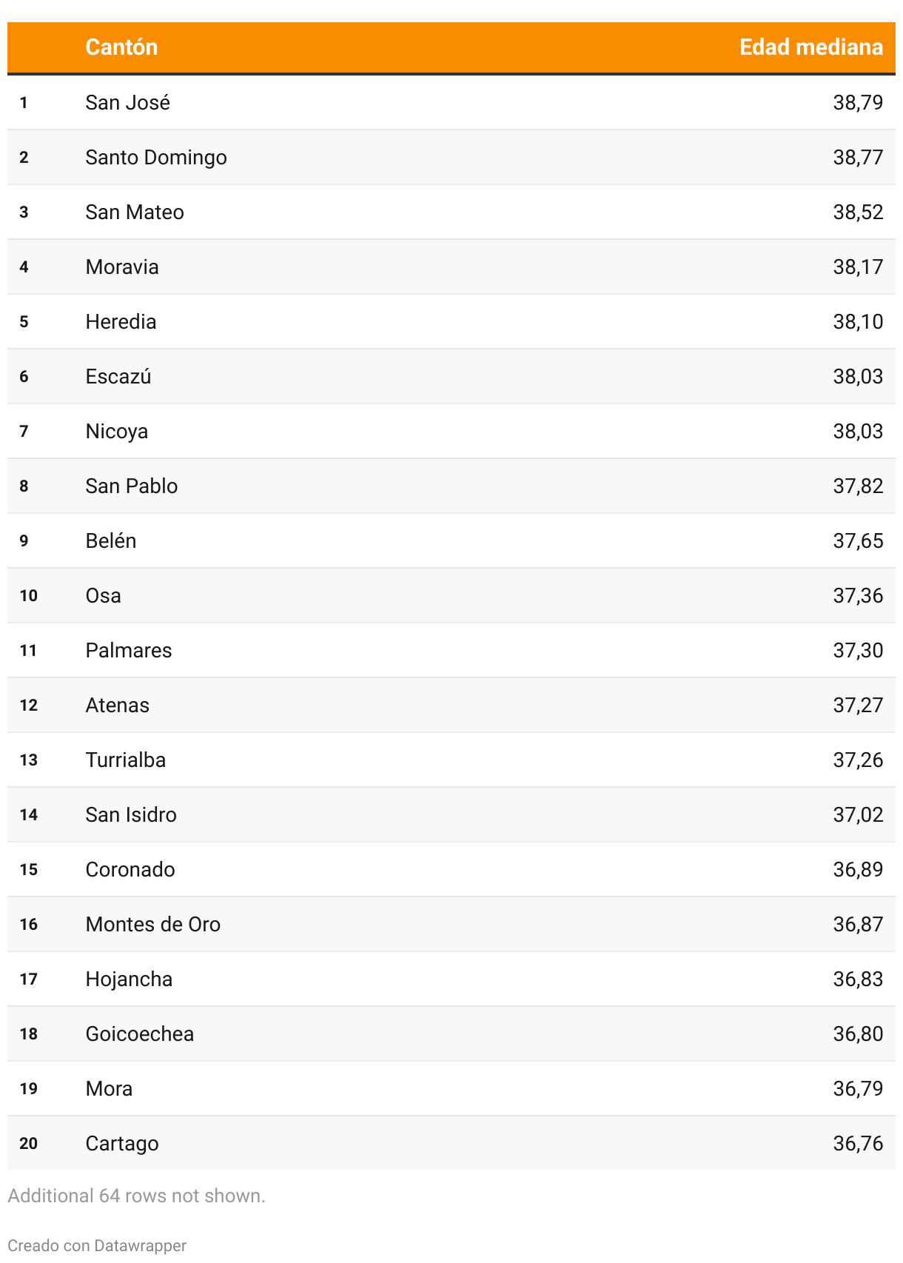Click the San Mateo canton name
The width and height of the screenshot is (903, 1263).
[135, 212]
